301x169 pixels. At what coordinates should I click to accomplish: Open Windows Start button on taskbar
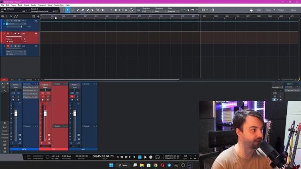click(x=111, y=165)
